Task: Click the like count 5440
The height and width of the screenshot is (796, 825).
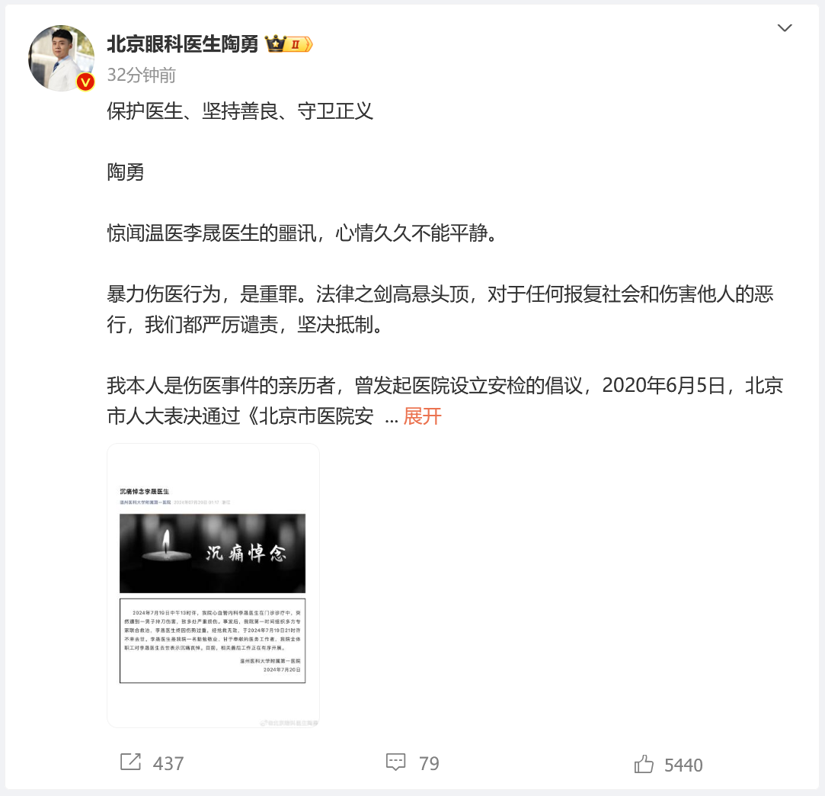Action: (683, 765)
